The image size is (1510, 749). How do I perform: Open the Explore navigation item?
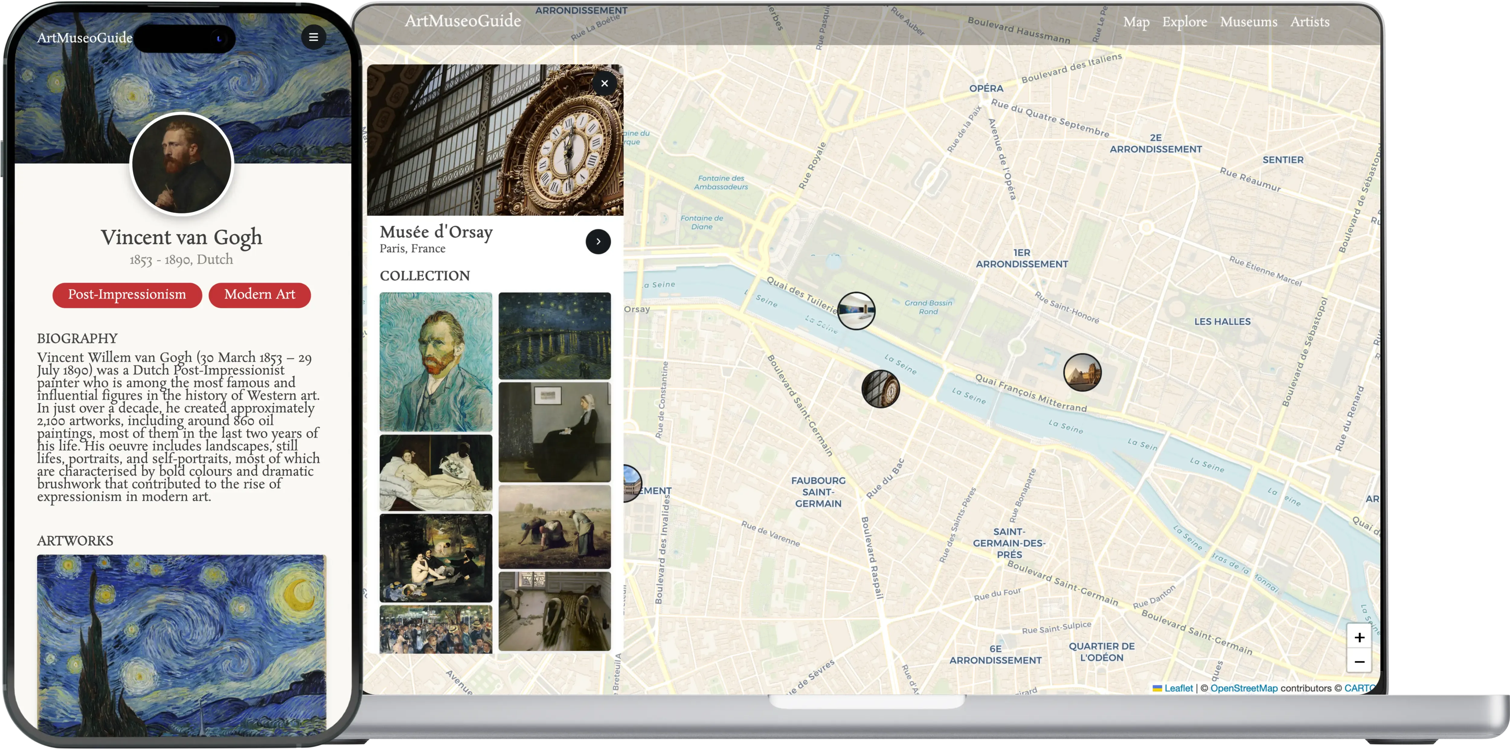[x=1185, y=22]
